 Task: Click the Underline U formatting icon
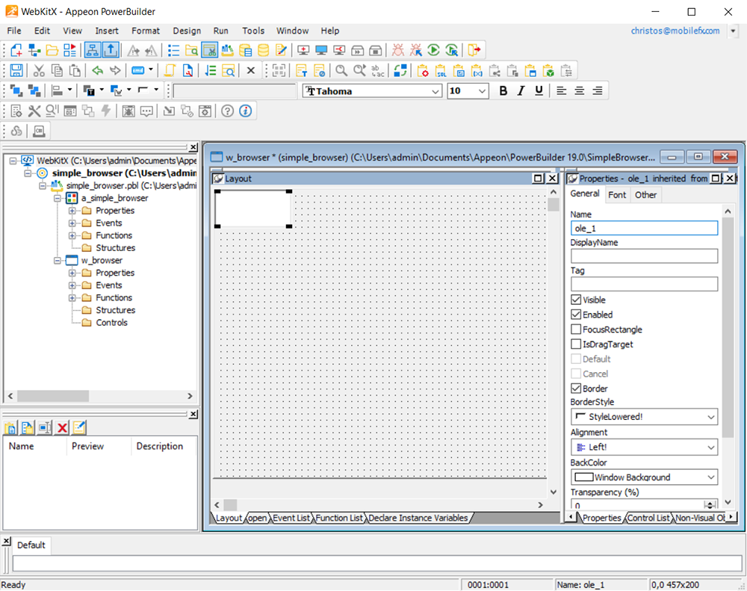pos(539,90)
